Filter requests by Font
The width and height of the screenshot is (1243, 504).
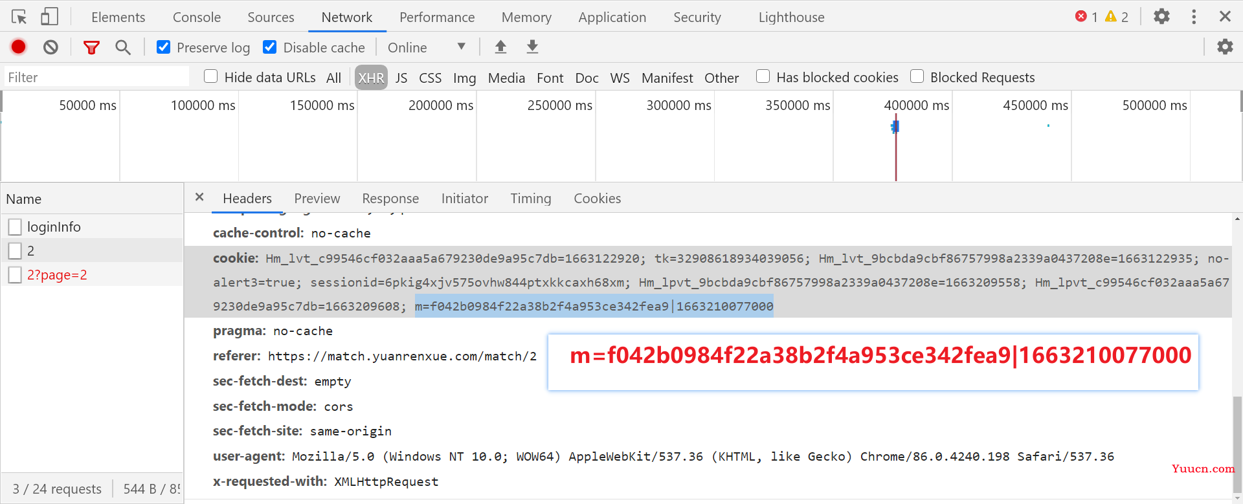[550, 78]
